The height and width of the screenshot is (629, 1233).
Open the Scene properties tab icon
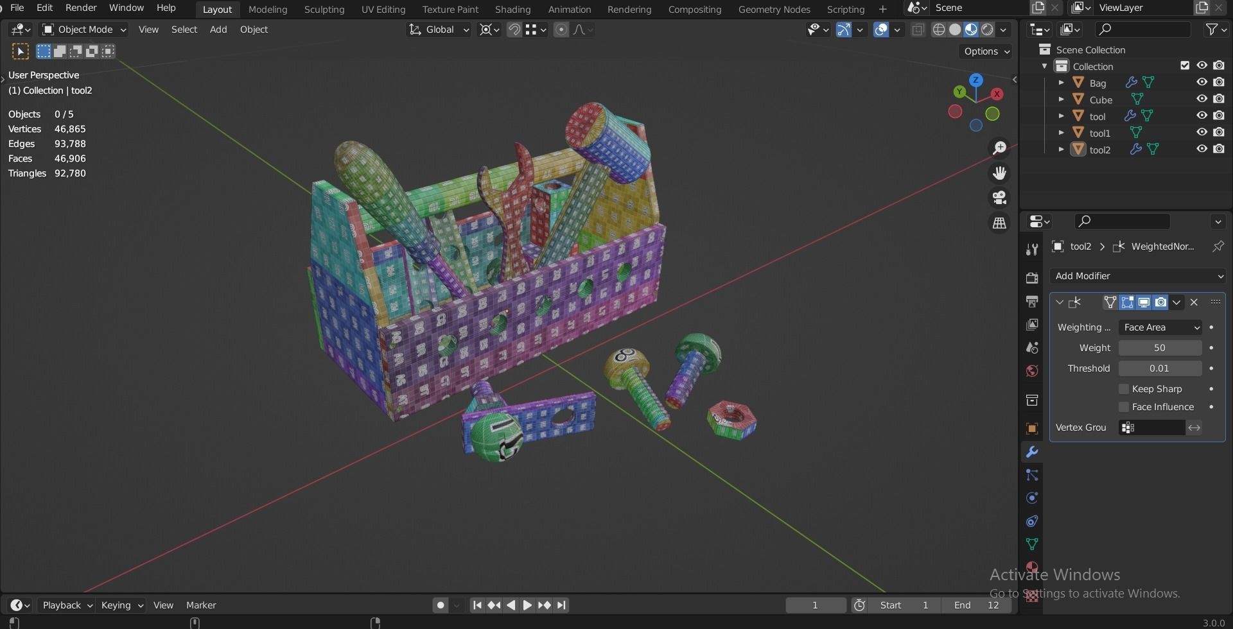pyautogui.click(x=1032, y=347)
